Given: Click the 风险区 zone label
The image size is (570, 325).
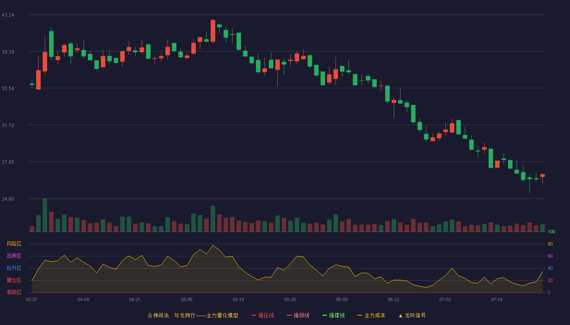Looking at the screenshot, I should [14, 244].
